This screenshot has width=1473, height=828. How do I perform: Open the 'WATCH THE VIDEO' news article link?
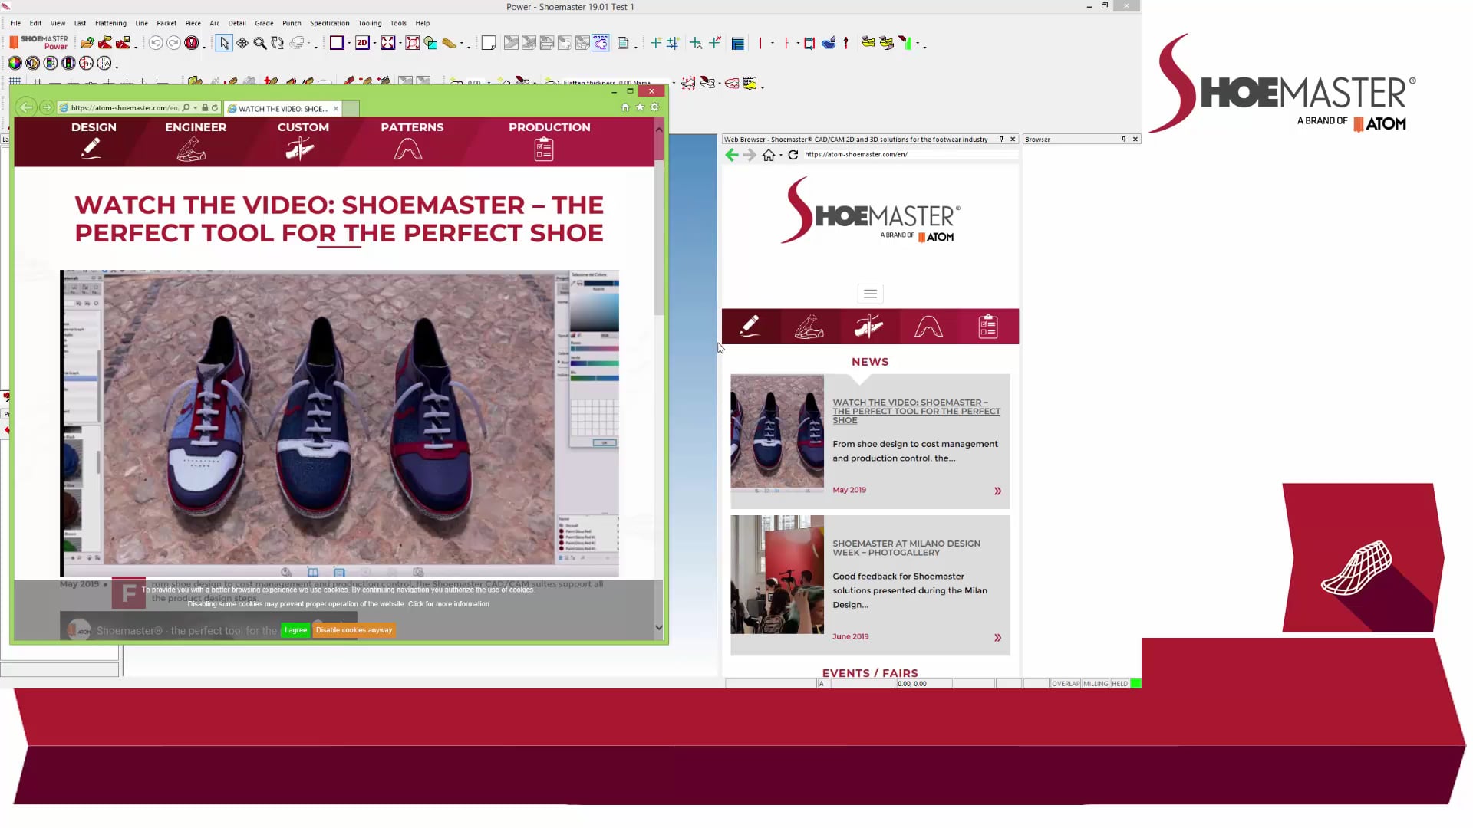(916, 411)
